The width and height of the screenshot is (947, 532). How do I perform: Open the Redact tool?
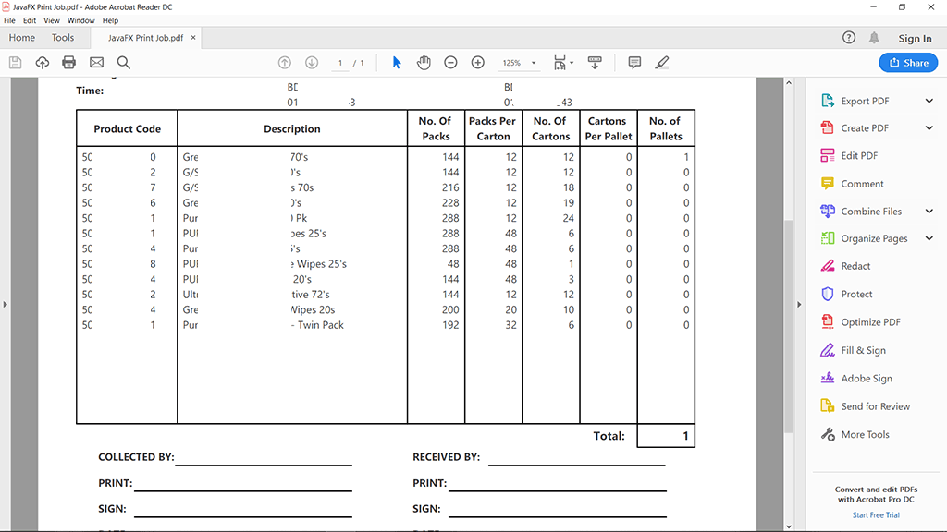tap(855, 266)
